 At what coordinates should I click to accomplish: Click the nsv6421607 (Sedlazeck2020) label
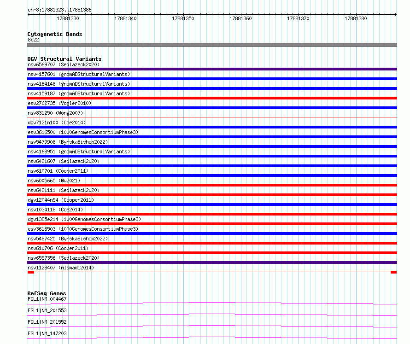[x=64, y=161]
